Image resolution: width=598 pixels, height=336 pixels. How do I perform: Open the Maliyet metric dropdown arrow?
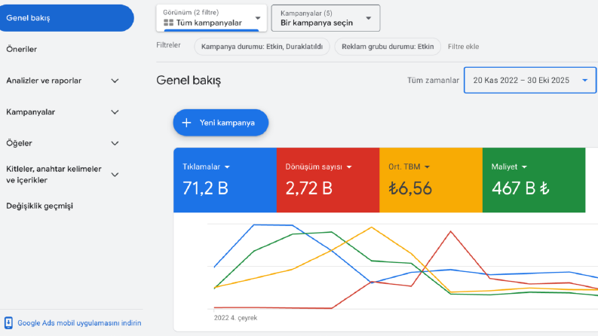point(524,166)
